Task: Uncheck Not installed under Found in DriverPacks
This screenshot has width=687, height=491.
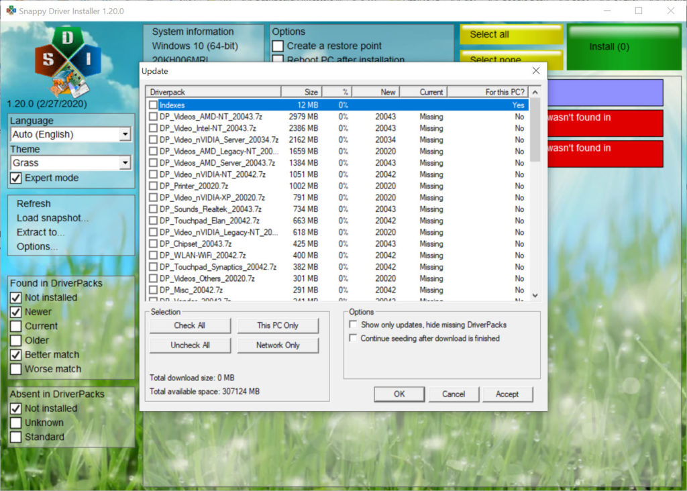Action: (x=16, y=298)
